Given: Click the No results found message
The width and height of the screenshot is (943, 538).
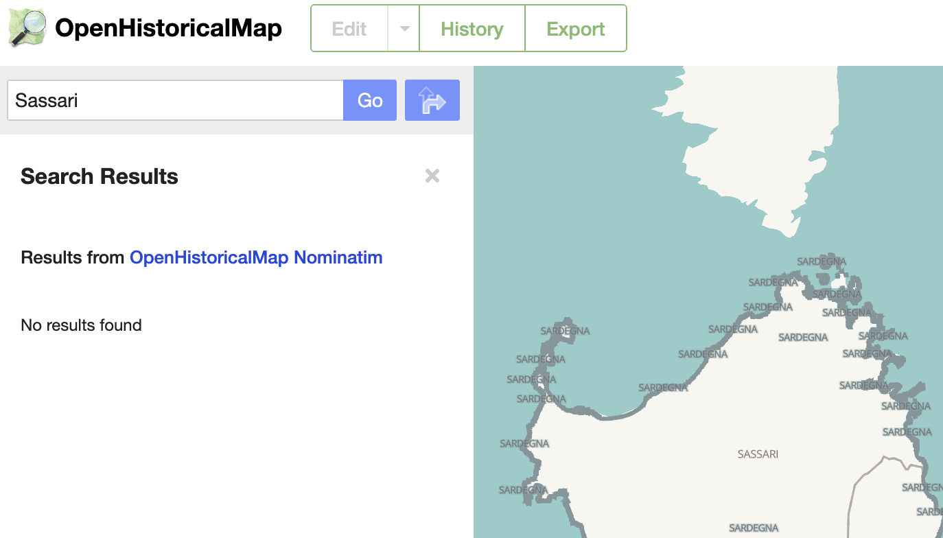Looking at the screenshot, I should coord(81,325).
